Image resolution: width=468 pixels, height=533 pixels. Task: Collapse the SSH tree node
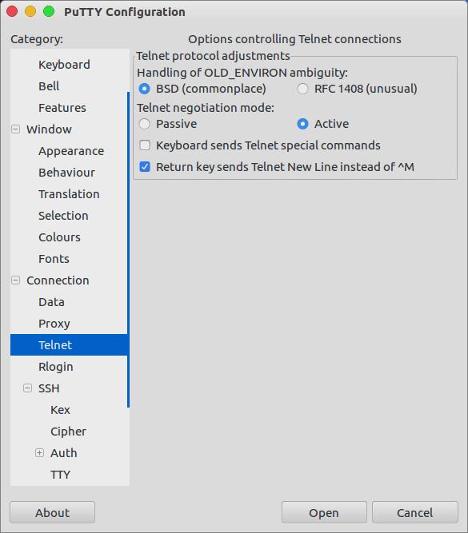click(27, 388)
